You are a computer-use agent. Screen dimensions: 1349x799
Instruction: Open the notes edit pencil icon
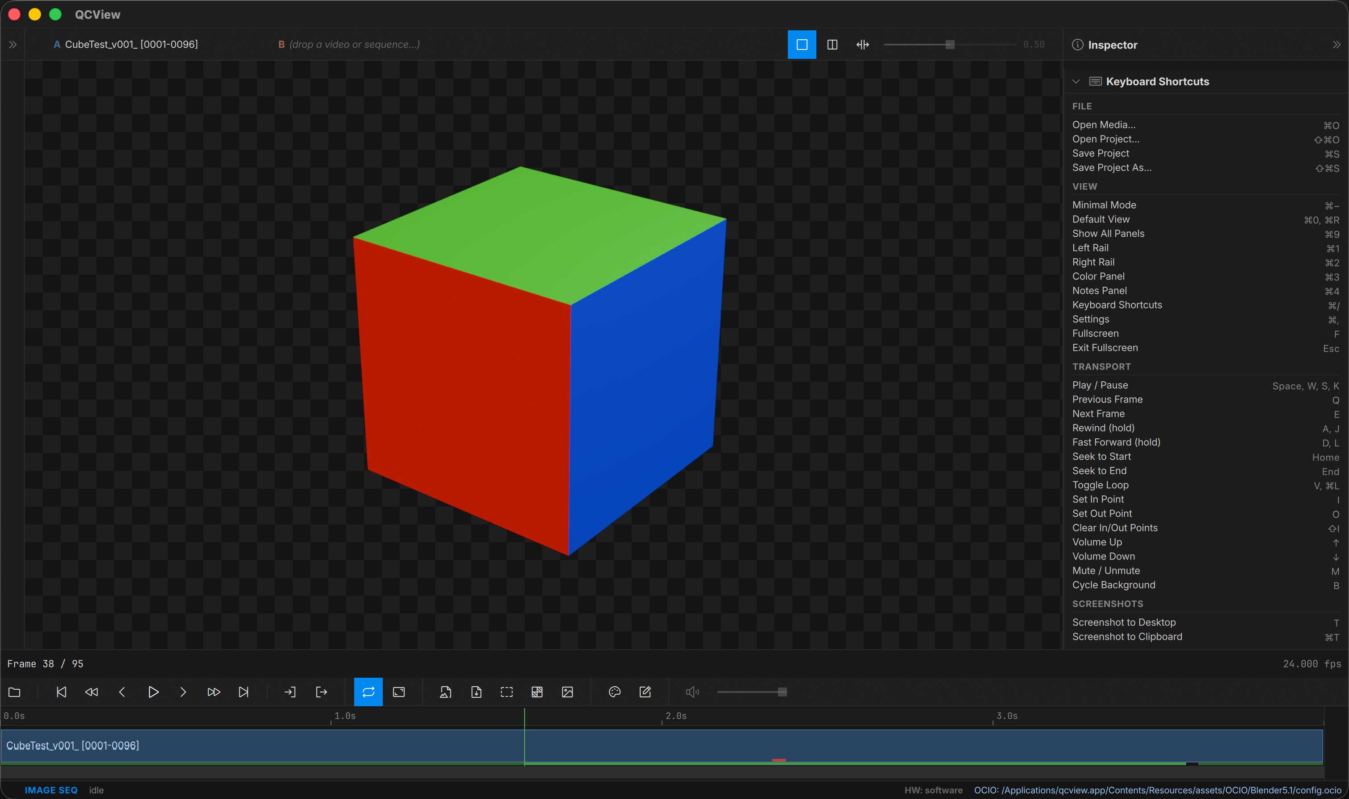click(645, 692)
